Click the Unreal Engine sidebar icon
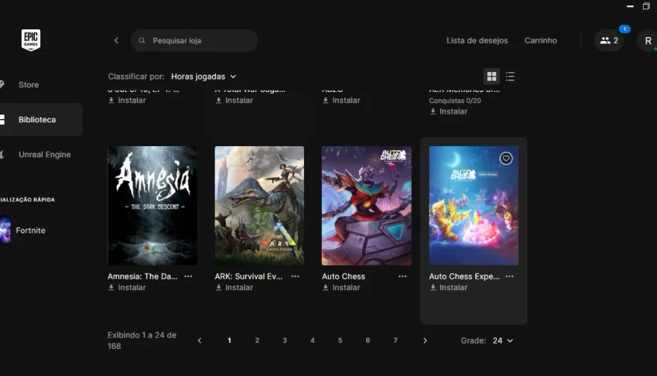This screenshot has width=657, height=376. point(2,155)
